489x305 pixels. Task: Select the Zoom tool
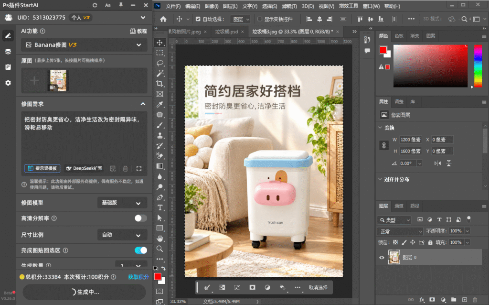pos(159,249)
